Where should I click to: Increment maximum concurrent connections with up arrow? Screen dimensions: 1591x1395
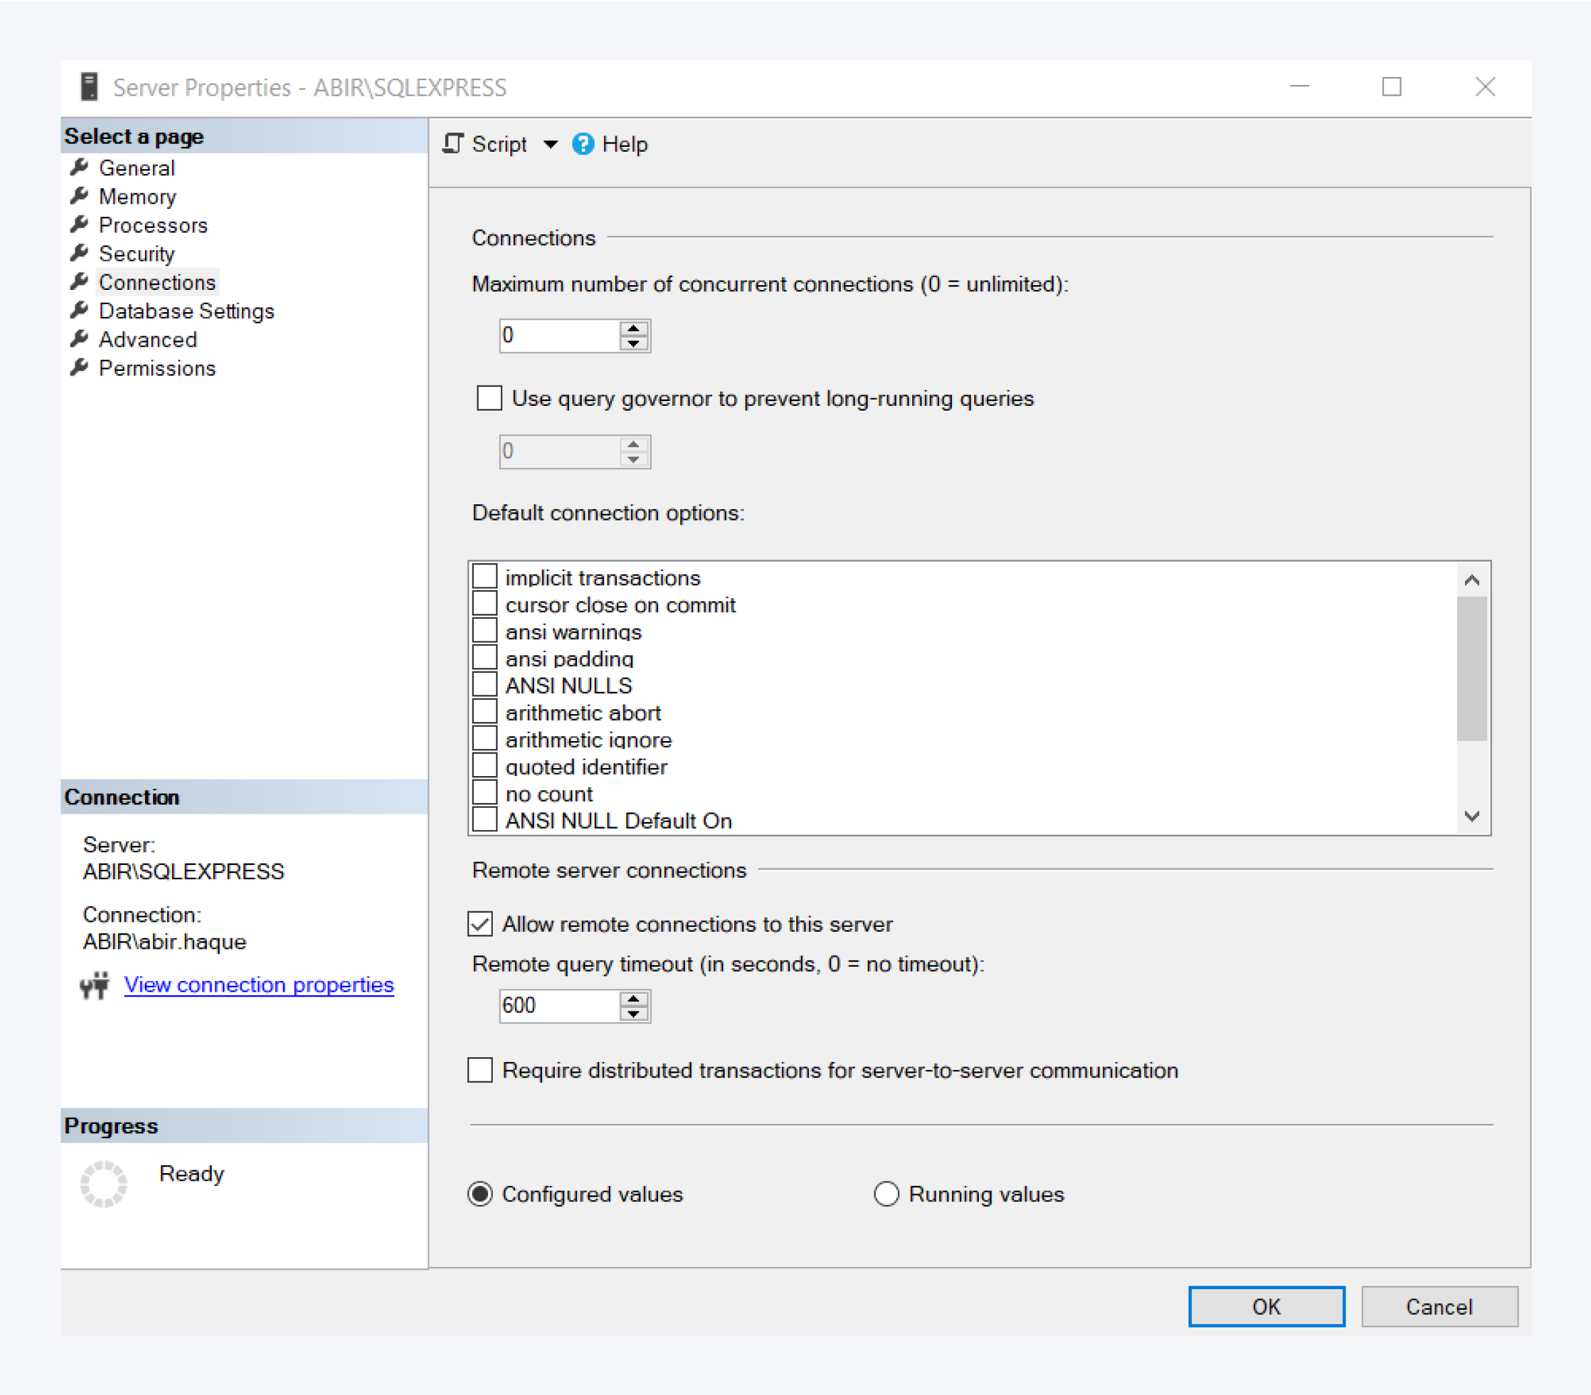(x=634, y=328)
